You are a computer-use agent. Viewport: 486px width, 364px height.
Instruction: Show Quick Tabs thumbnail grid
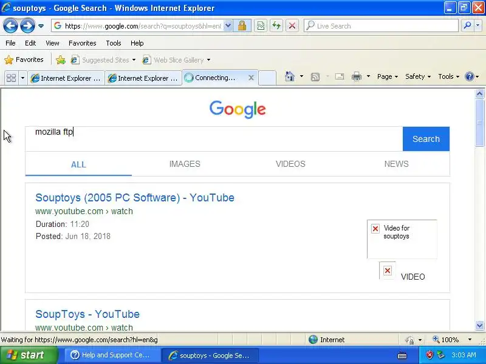click(x=11, y=78)
